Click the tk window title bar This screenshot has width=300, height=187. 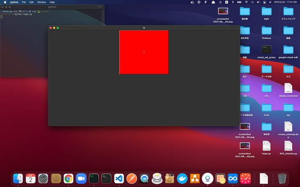click(x=144, y=28)
